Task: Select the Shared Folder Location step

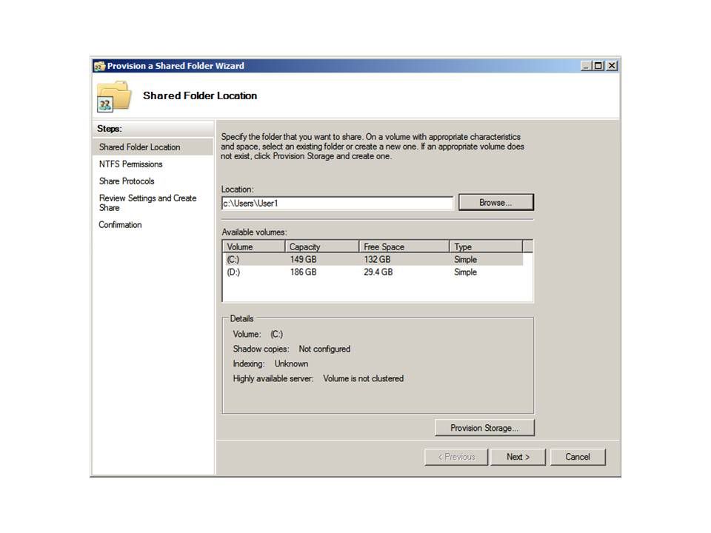Action: [x=139, y=147]
